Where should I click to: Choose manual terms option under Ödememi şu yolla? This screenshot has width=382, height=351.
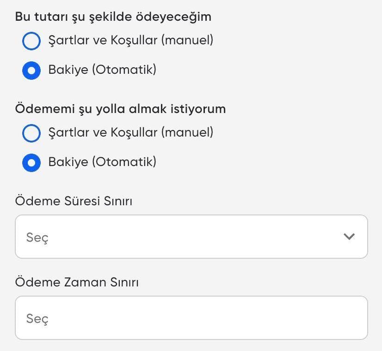click(31, 133)
